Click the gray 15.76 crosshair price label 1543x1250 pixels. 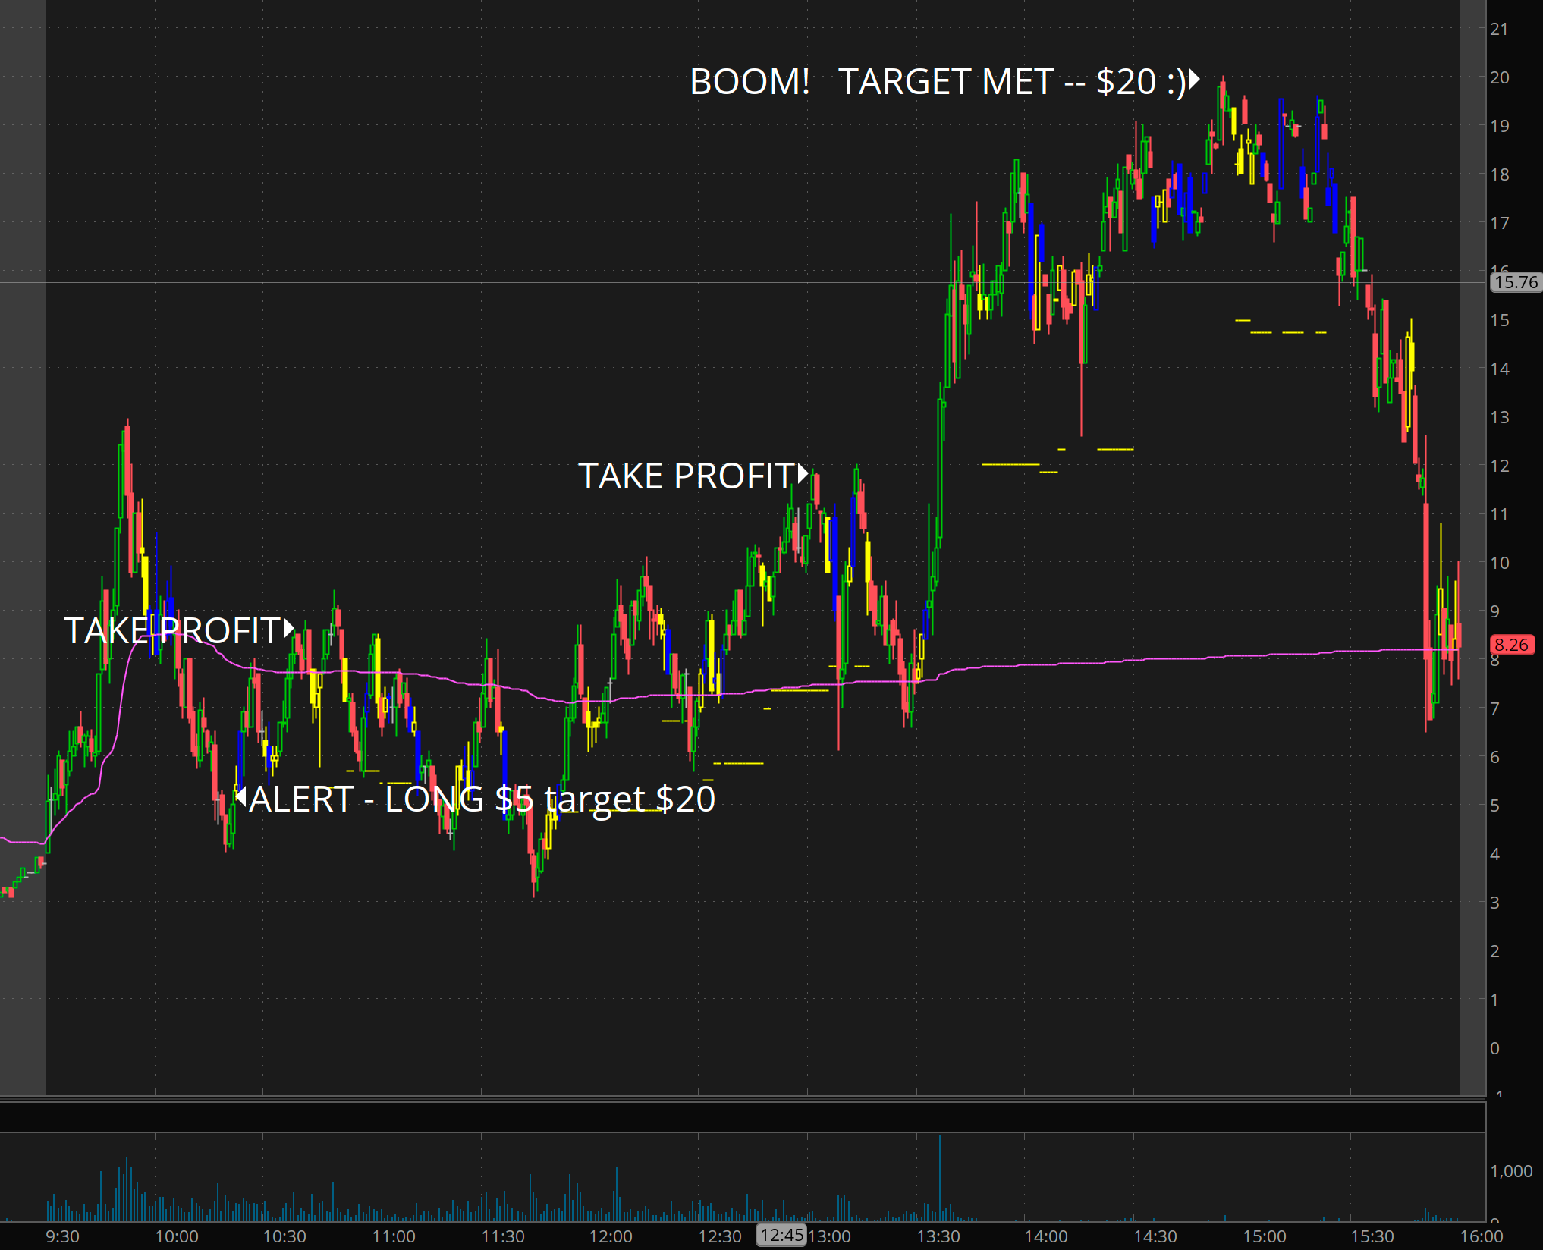1515,282
